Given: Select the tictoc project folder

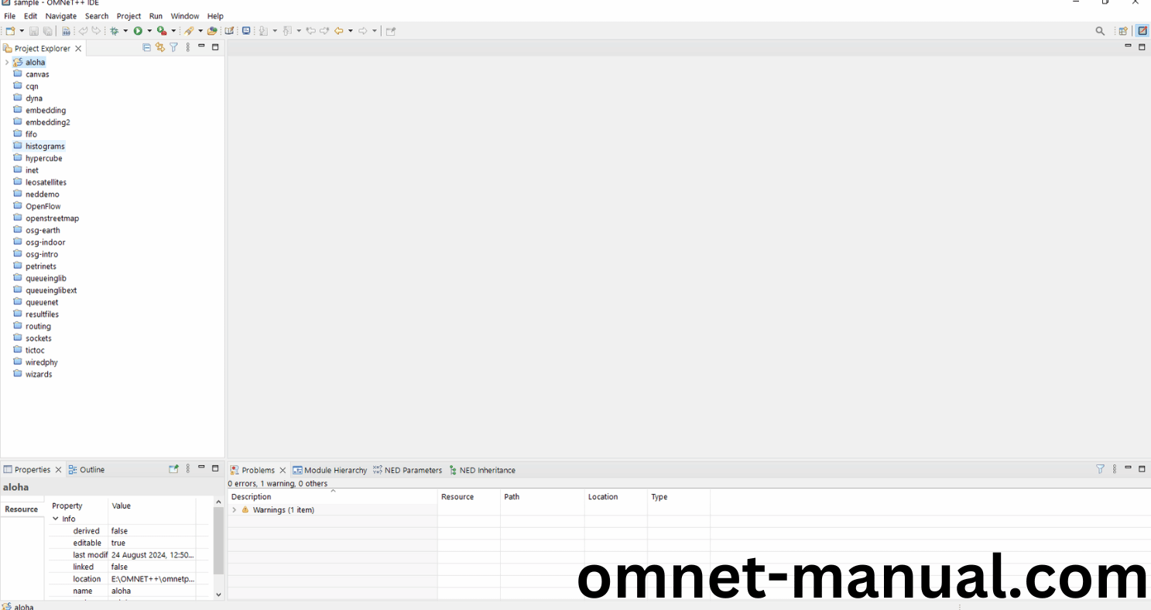Looking at the screenshot, I should (35, 350).
